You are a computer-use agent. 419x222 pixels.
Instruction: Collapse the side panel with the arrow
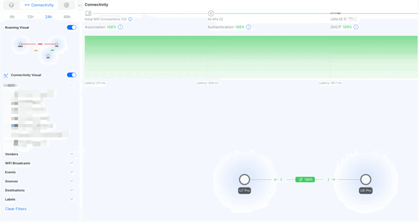[80, 5]
